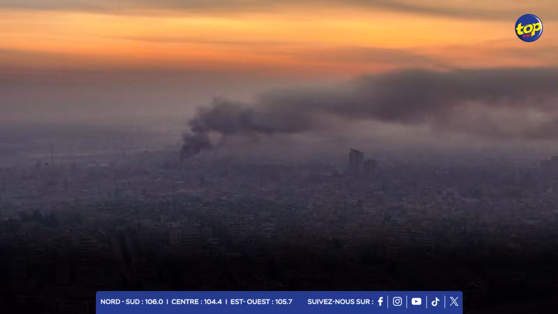Open the TikTok icon link
The width and height of the screenshot is (558, 314).
point(435,301)
